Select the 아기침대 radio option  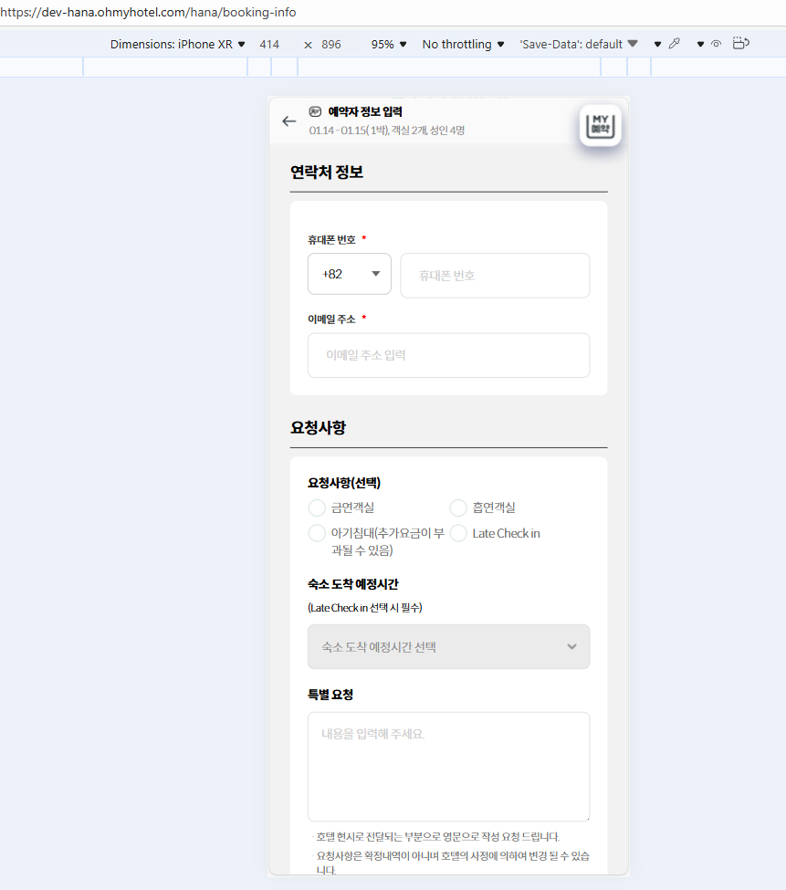(317, 534)
